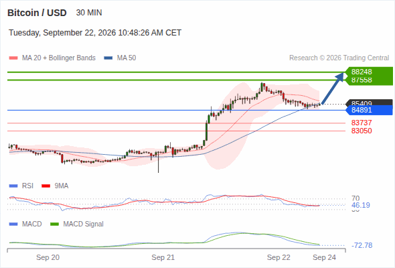
Task: Click the 85409 current price tag
Action: 362,103
